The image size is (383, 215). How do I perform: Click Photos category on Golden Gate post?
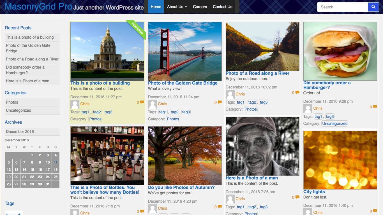[173, 119]
